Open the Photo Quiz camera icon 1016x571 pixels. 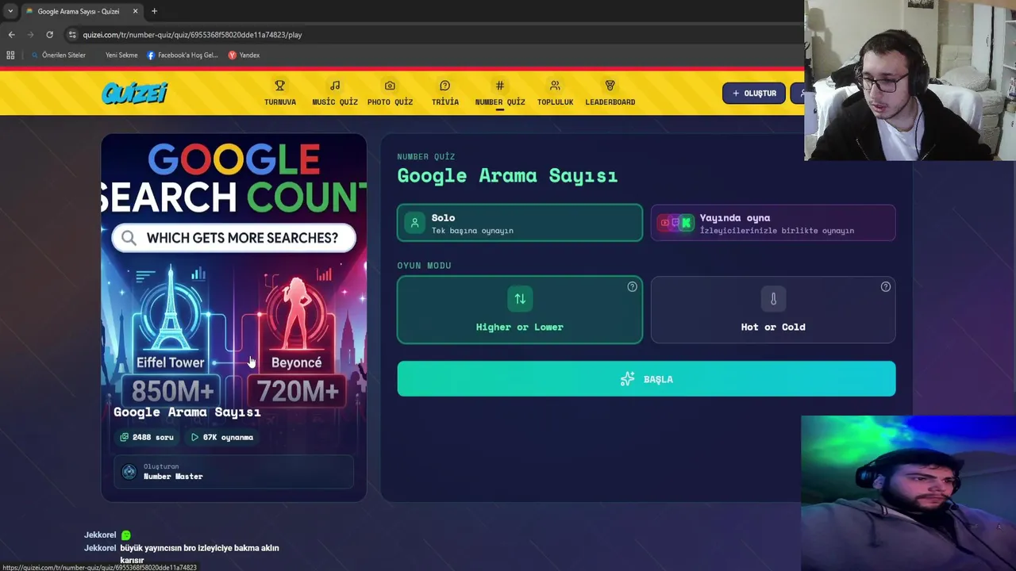tap(390, 86)
